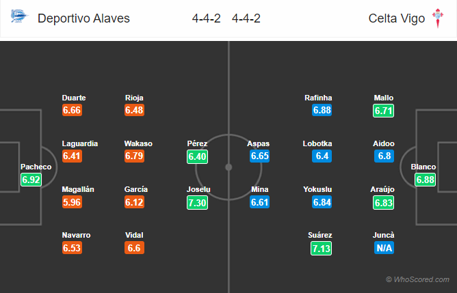Click Blanco's 6.88 goalkeeper rating badge
This screenshot has height=293, width=457.
click(x=426, y=180)
